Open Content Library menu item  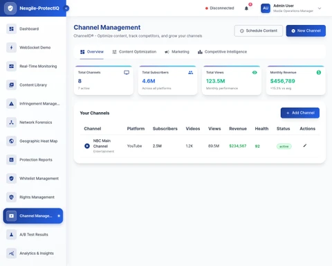click(33, 85)
